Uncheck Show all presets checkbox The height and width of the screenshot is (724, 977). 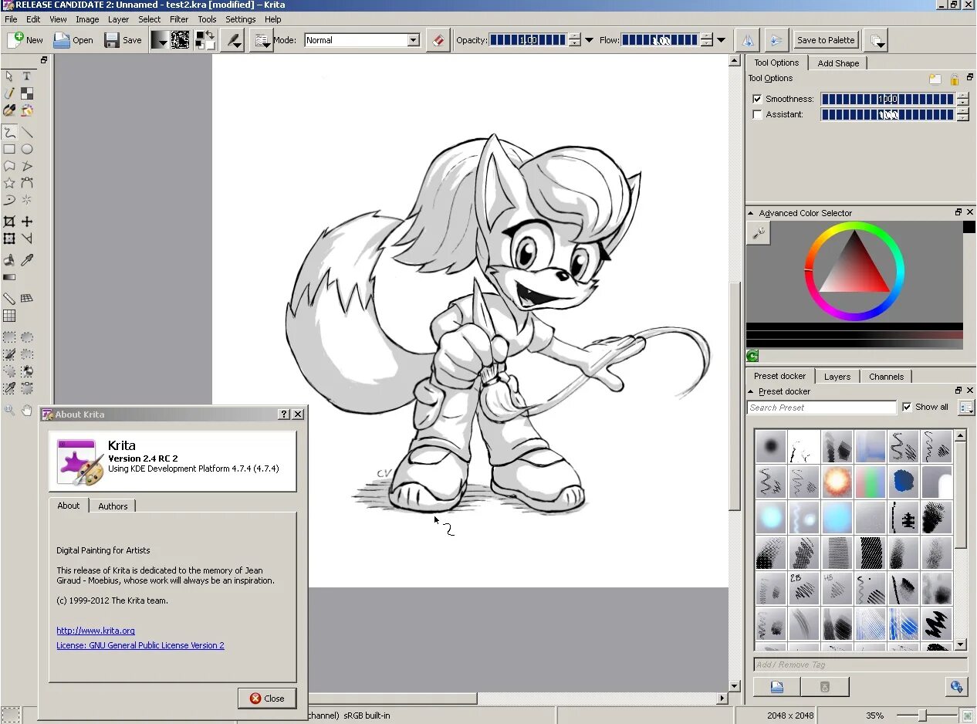point(908,407)
